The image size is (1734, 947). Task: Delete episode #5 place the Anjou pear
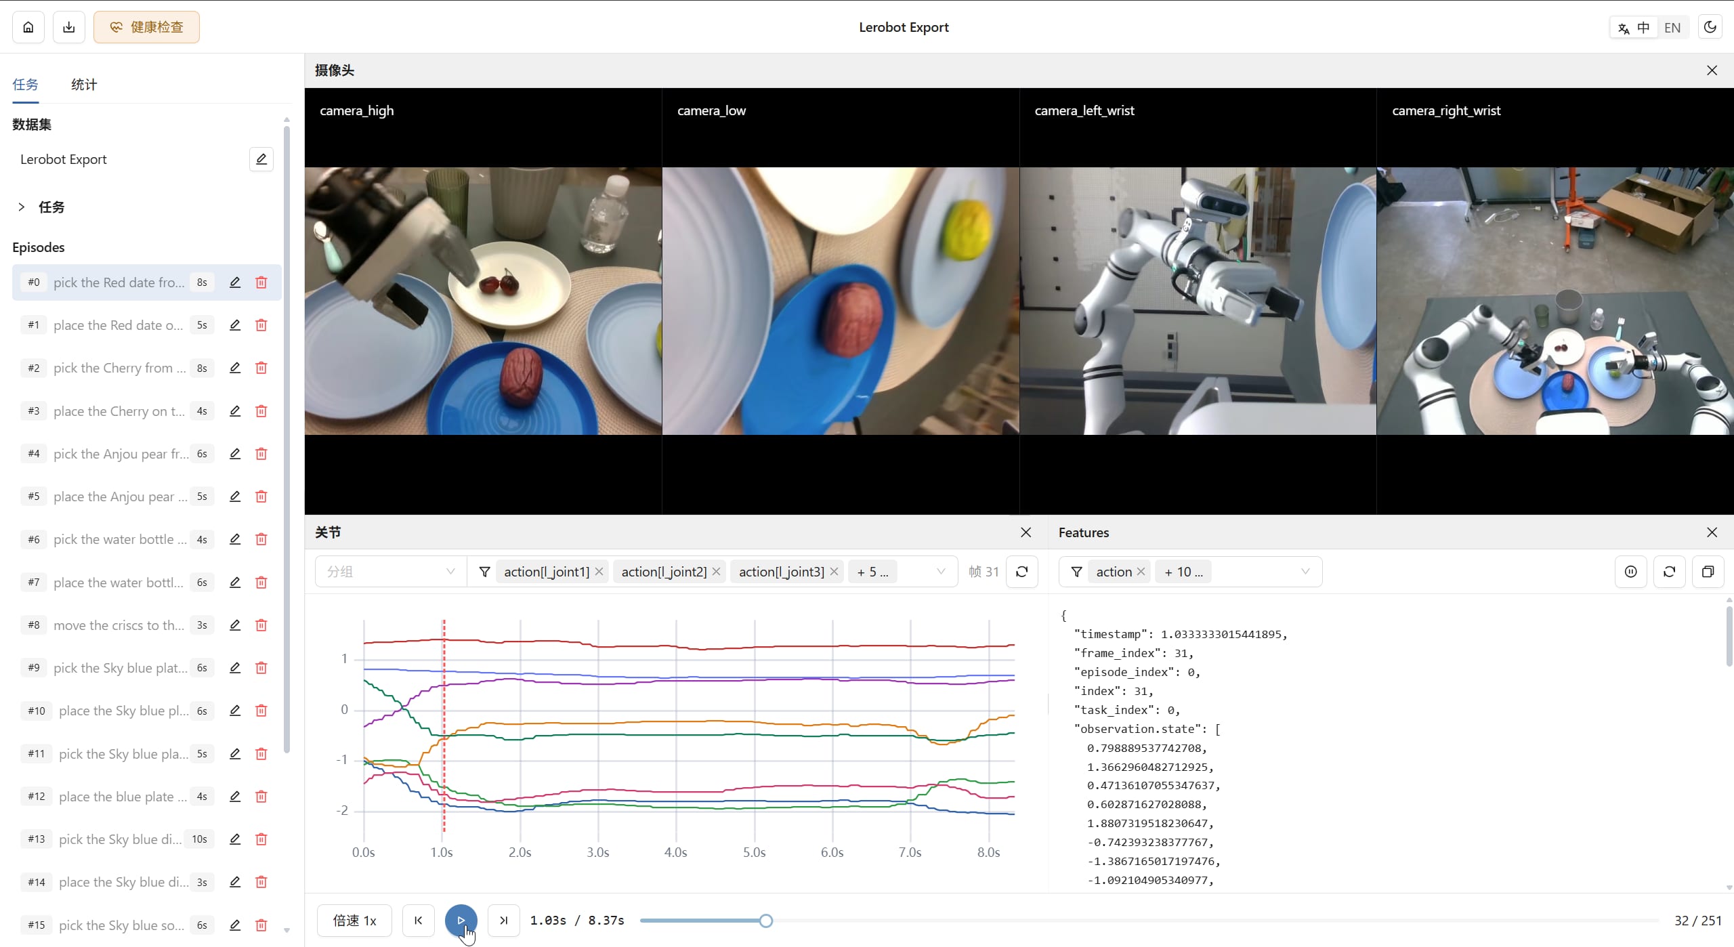(x=261, y=497)
